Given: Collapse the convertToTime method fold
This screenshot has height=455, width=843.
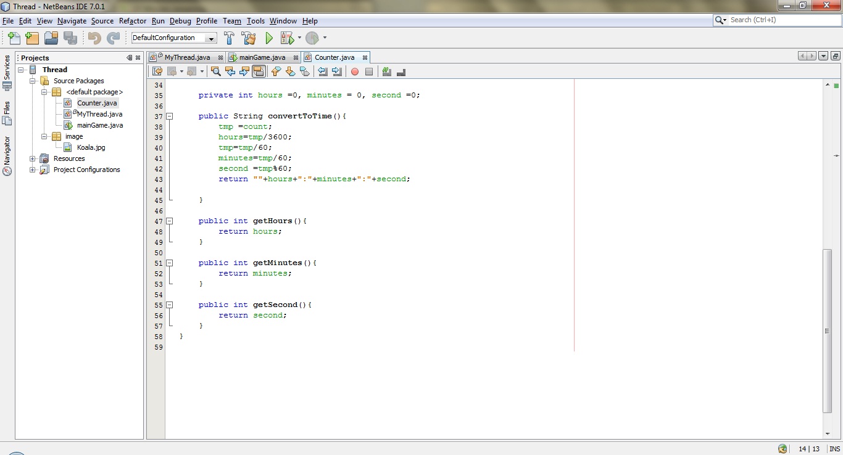Looking at the screenshot, I should point(170,116).
